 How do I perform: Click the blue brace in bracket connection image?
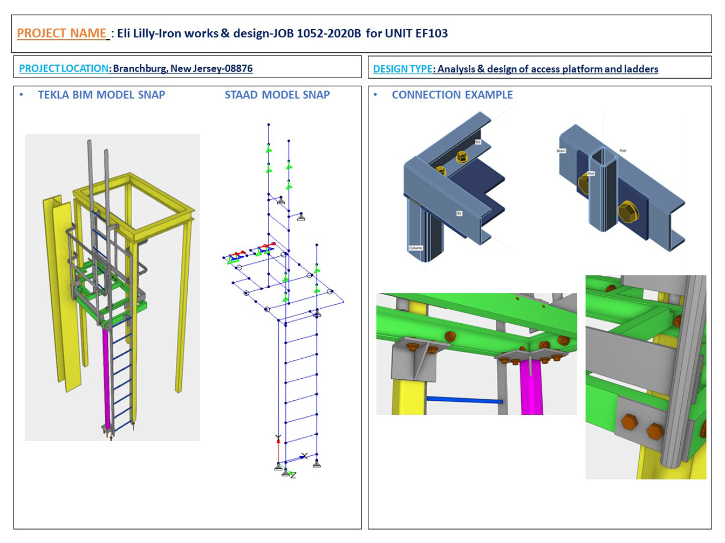(x=464, y=400)
